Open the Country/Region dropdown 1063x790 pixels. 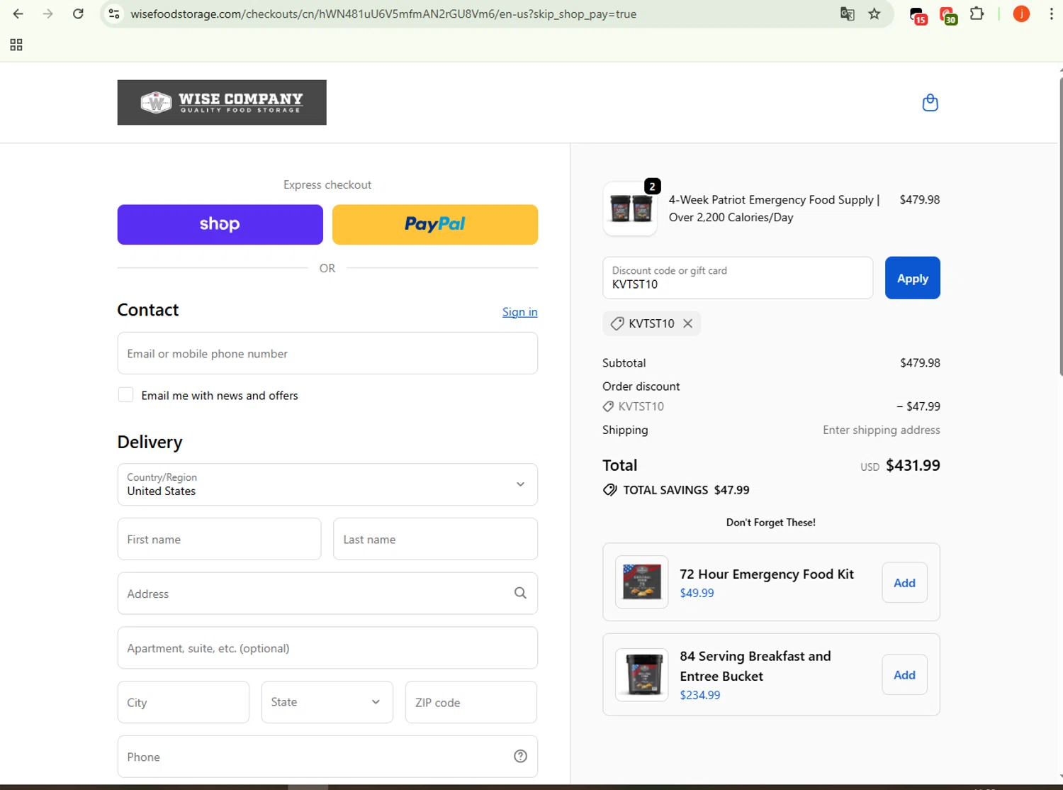point(327,484)
